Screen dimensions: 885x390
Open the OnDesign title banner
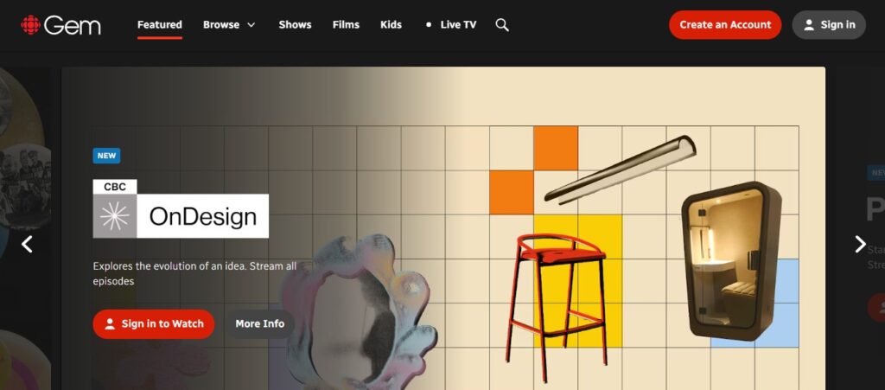click(x=181, y=208)
